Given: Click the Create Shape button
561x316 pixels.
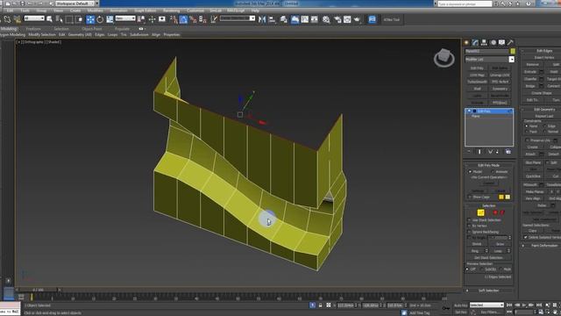Looking at the screenshot, I should tap(542, 93).
